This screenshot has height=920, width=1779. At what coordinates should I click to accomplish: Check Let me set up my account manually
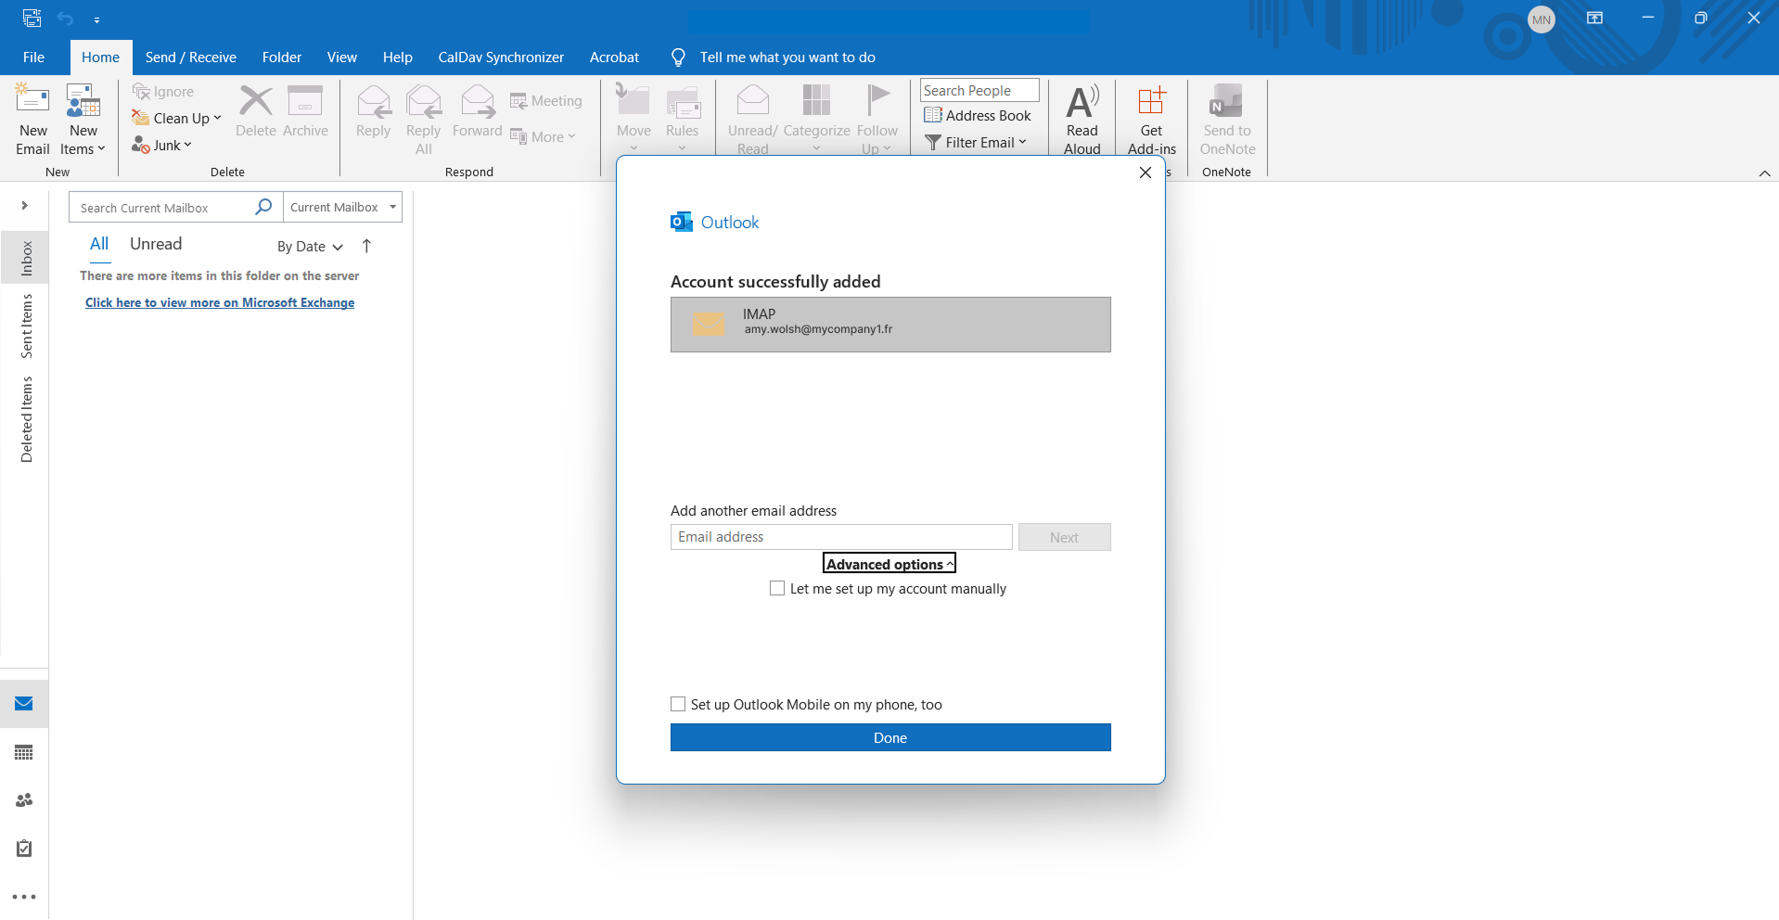coord(777,588)
